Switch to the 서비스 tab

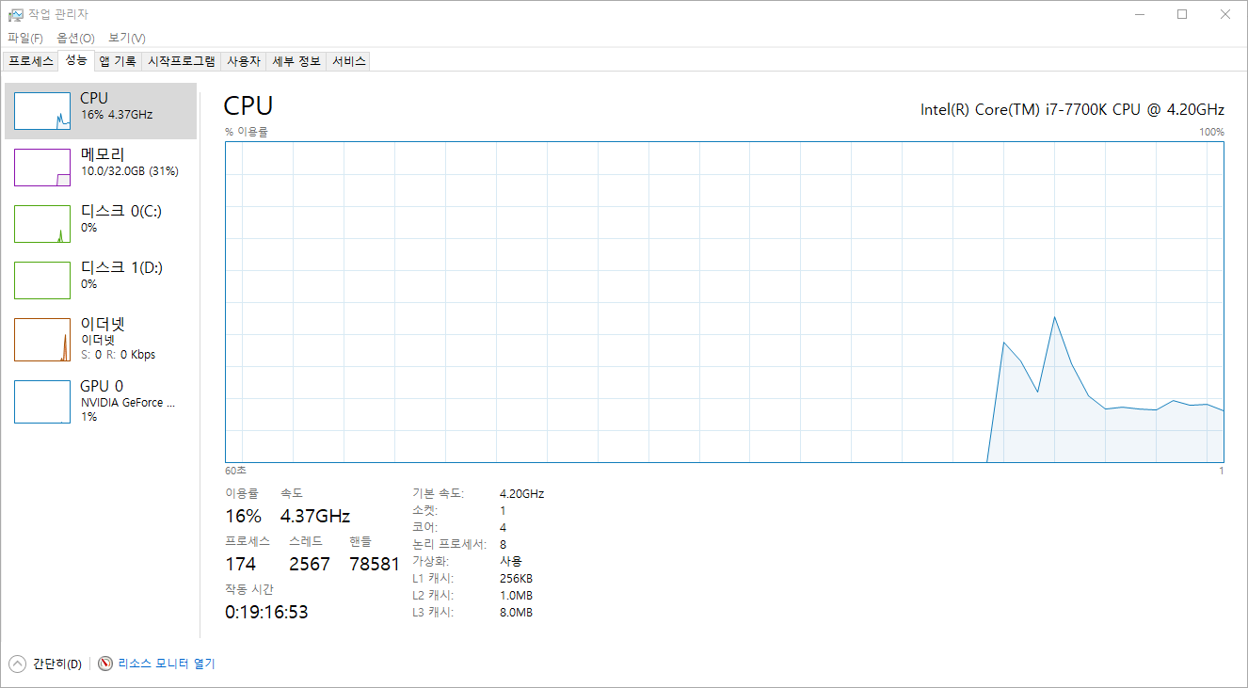tap(348, 61)
